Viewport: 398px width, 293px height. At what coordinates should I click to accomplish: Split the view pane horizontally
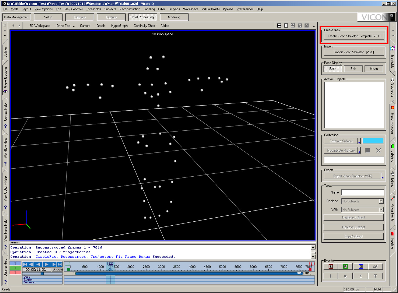click(x=279, y=26)
